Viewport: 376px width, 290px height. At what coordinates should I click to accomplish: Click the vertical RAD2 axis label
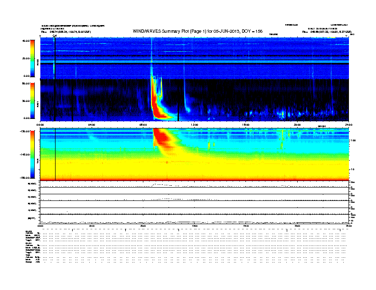pos(38,62)
